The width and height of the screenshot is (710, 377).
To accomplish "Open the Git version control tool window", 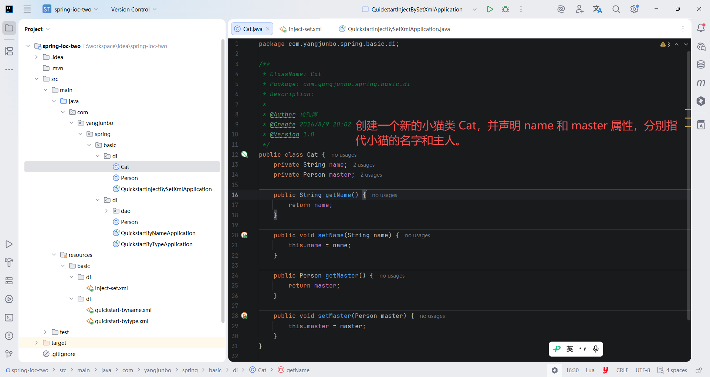I will [x=9, y=354].
